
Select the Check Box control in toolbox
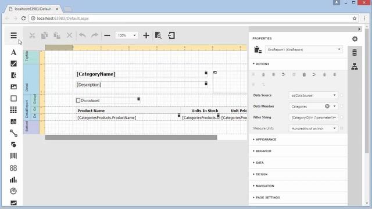[x=13, y=63]
